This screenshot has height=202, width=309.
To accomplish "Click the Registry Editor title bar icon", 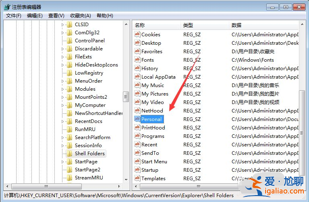I will [7, 7].
